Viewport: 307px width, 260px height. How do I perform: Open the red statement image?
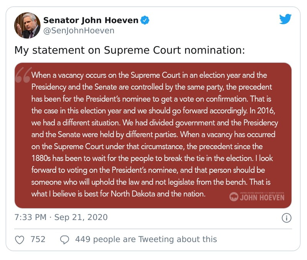tap(153, 135)
